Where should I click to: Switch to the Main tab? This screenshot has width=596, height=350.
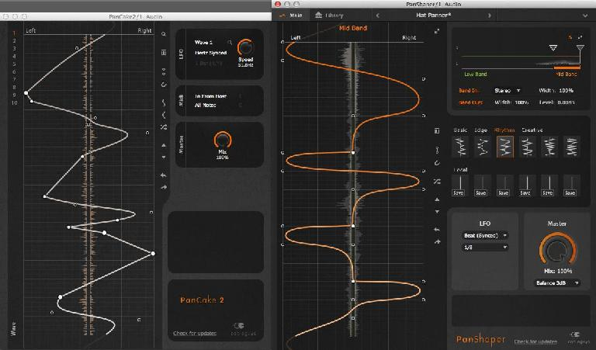click(293, 15)
